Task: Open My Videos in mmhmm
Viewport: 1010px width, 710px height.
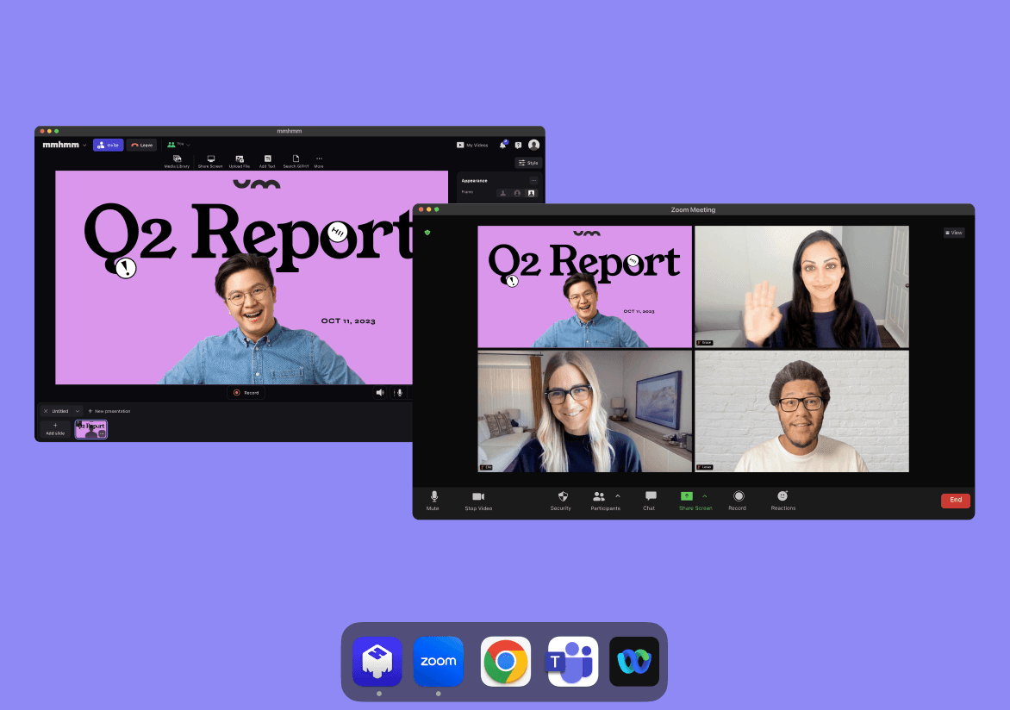Action: (x=471, y=145)
